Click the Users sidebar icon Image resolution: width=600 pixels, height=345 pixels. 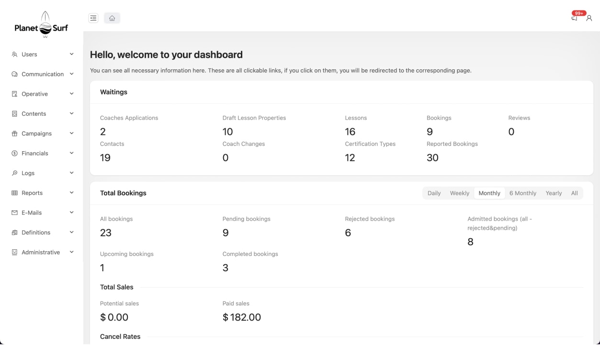14,55
